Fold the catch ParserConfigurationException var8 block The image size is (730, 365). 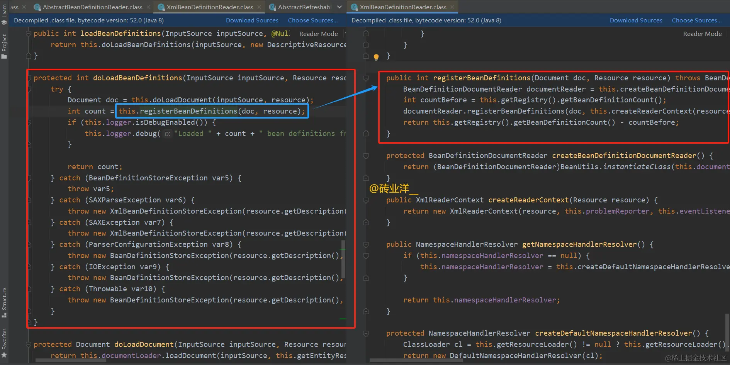28,244
